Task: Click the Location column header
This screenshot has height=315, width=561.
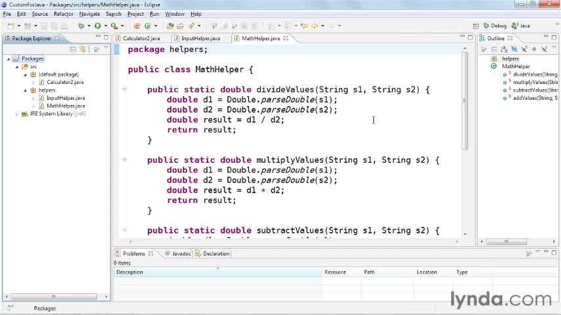Action: point(434,272)
